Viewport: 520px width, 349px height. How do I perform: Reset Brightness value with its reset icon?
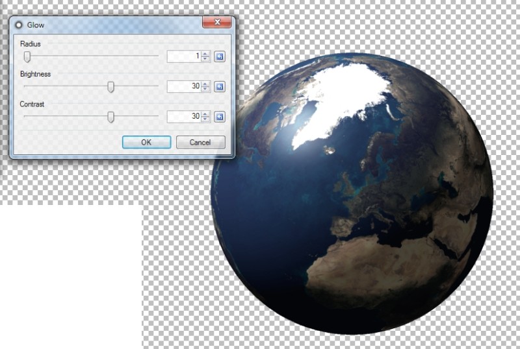[220, 87]
